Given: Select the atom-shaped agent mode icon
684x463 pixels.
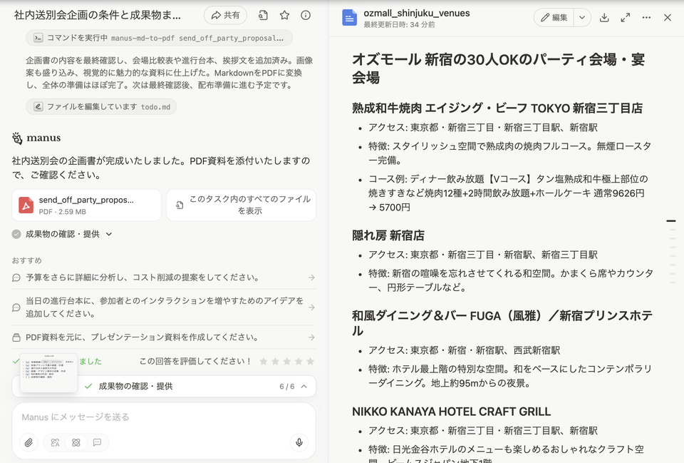Looking at the screenshot, I should click(x=76, y=442).
